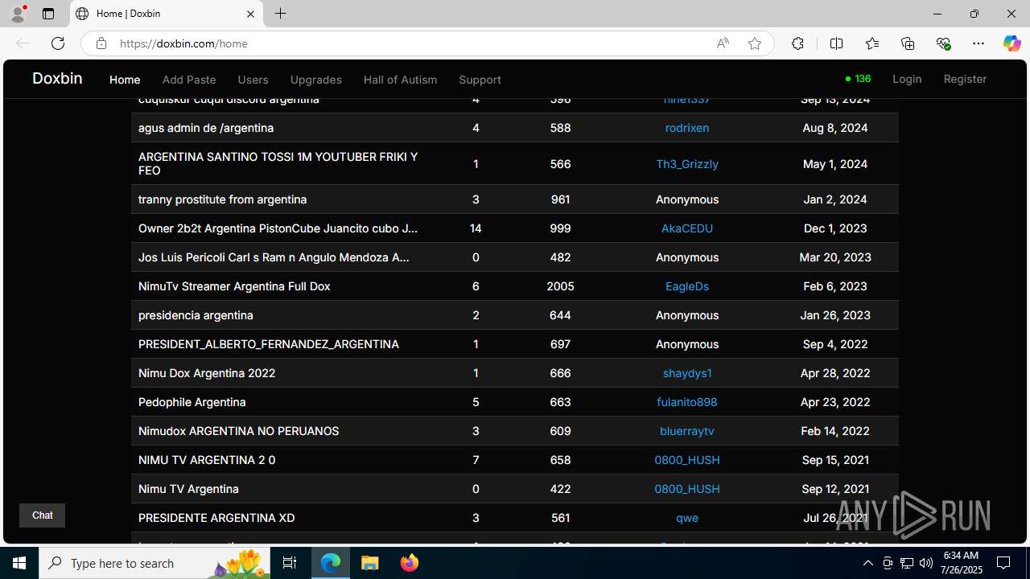The image size is (1030, 579).
Task: Click the Login link
Action: point(907,79)
